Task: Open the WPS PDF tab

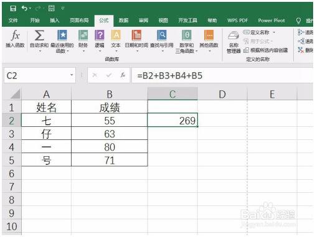Action: 238,21
